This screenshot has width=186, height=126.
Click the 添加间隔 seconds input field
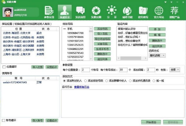151,70
